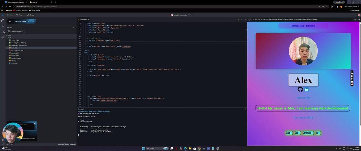Open the Gmail bookmark
The width and height of the screenshot is (361, 151).
(8, 10)
